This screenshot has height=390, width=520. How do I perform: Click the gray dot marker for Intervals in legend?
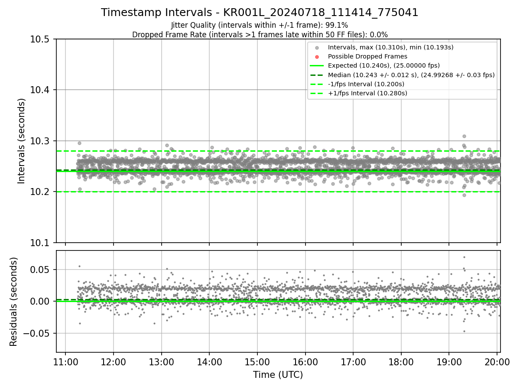(317, 48)
